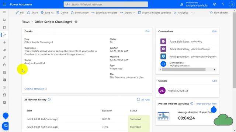Click the Status column header in run history
The image size is (236, 132).
(133, 111)
